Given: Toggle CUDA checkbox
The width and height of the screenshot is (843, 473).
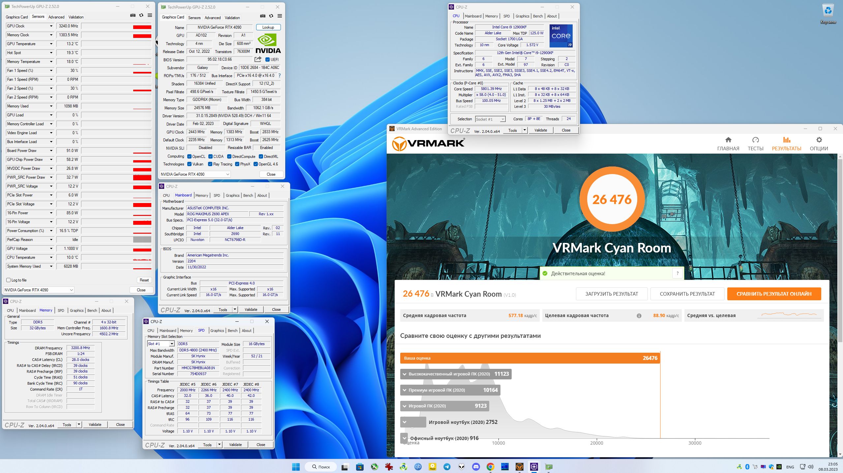Looking at the screenshot, I should (210, 157).
